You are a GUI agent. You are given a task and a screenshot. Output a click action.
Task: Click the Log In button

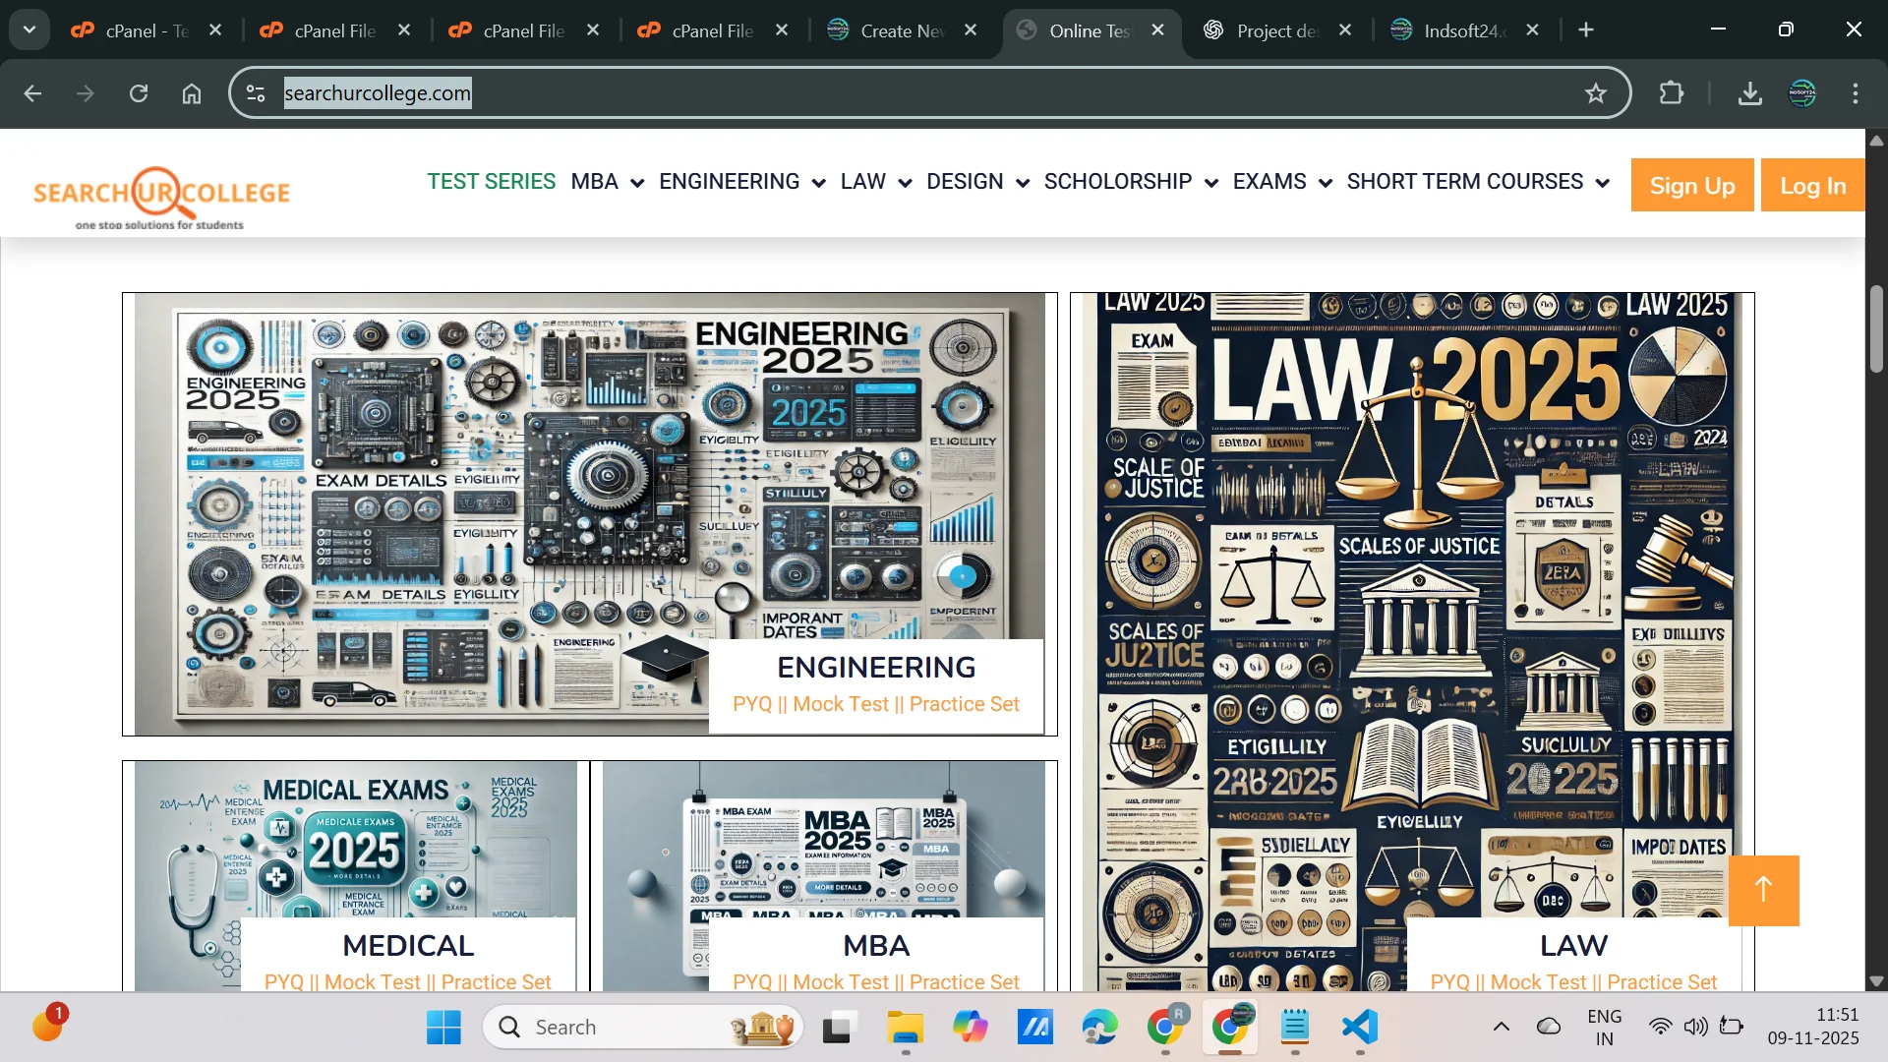click(1812, 185)
